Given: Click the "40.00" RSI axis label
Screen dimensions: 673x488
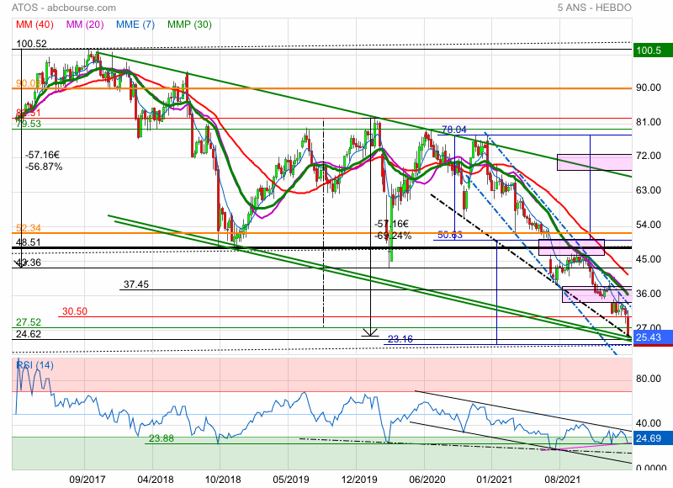Looking at the screenshot, I should tap(648, 423).
